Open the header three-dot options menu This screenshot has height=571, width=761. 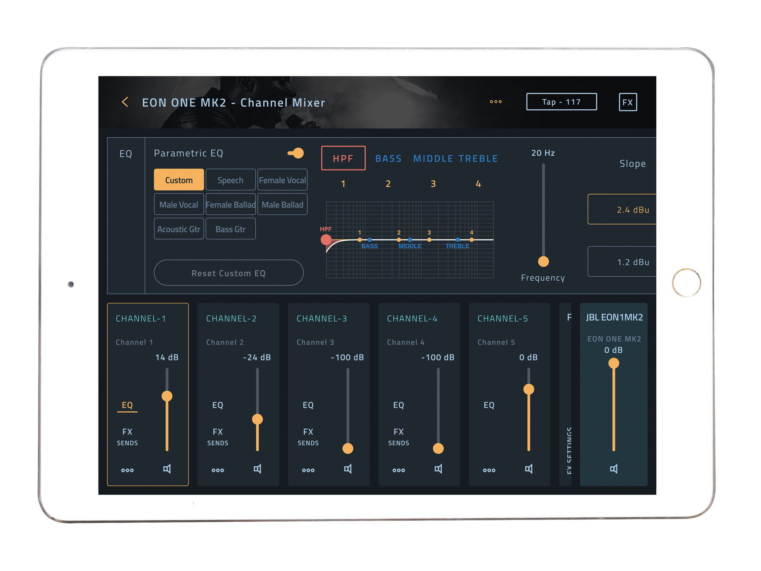click(496, 102)
